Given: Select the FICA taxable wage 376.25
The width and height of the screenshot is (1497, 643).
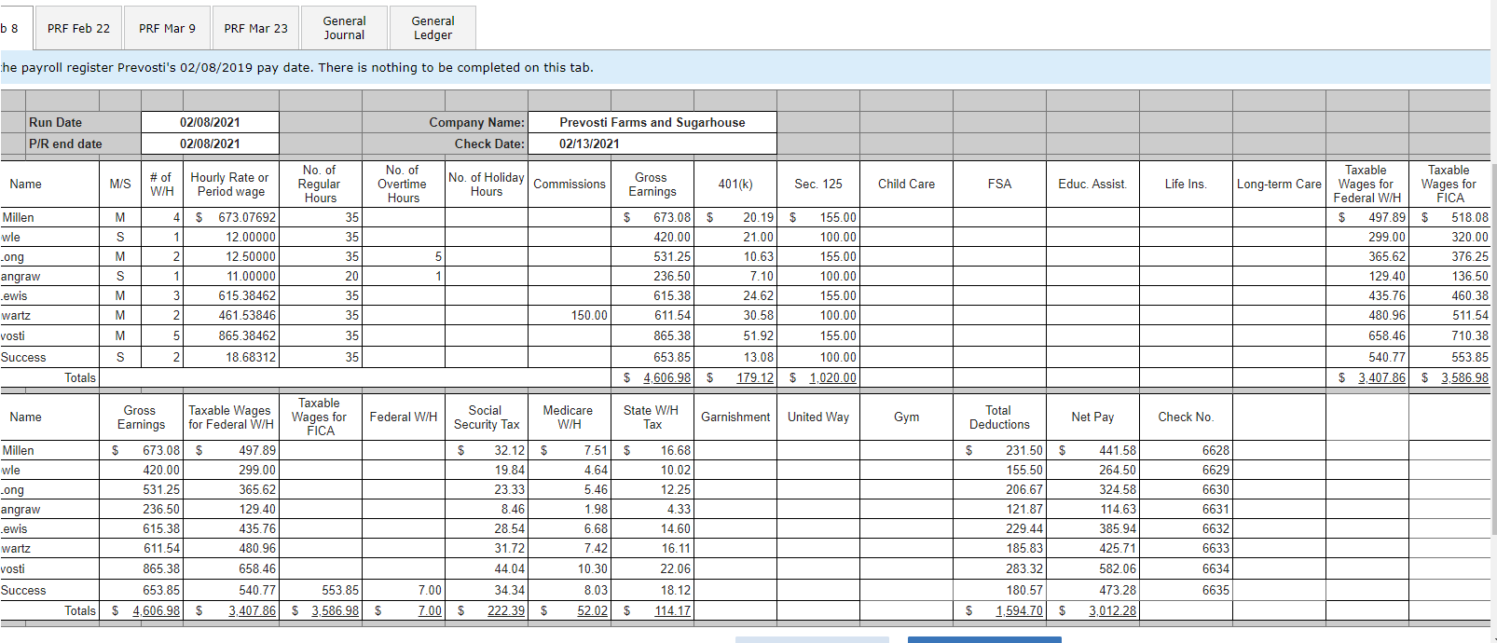Looking at the screenshot, I should click(x=1449, y=256).
